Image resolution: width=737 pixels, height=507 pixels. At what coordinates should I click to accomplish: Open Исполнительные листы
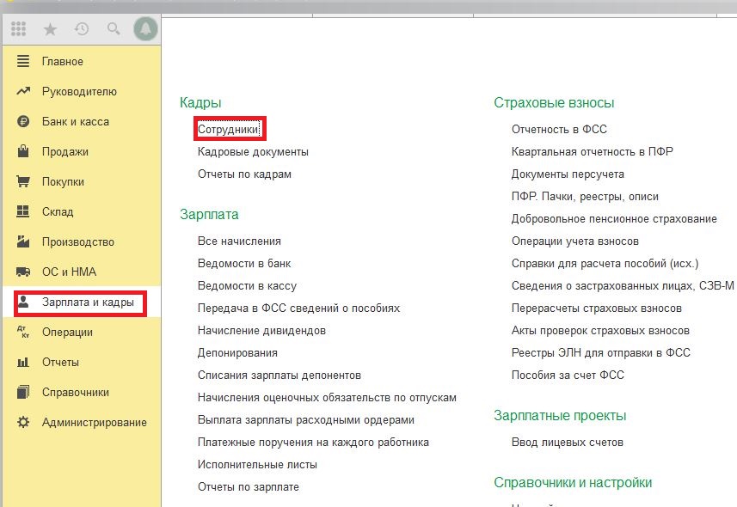258,465
